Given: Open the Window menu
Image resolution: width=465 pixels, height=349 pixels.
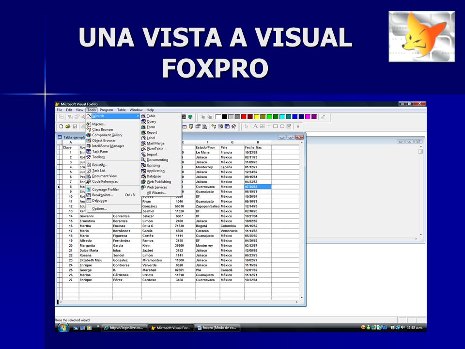Looking at the screenshot, I should coord(136,110).
